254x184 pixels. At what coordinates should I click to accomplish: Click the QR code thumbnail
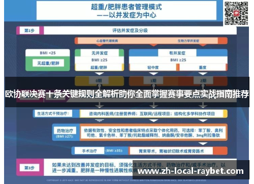point(236,13)
